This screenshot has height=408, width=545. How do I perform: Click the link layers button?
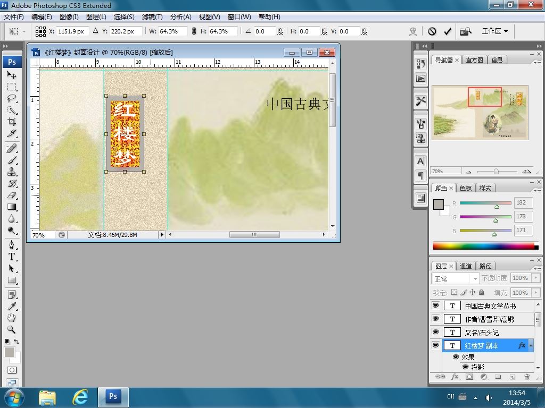pyautogui.click(x=440, y=377)
